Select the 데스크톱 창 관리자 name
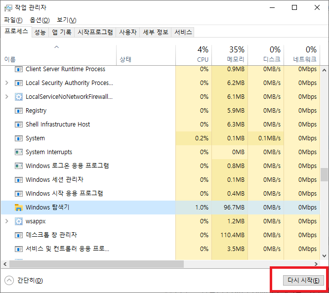The width and height of the screenshot is (329, 293). (x=51, y=235)
